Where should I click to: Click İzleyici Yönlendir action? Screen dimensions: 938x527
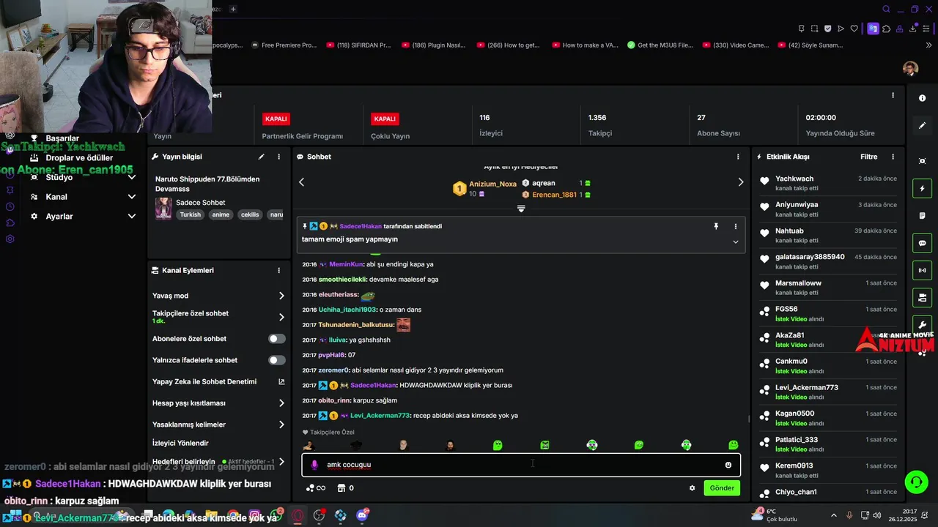tap(180, 443)
